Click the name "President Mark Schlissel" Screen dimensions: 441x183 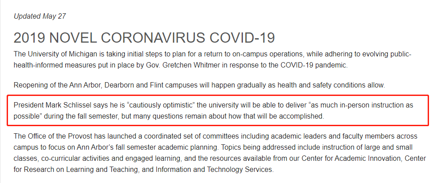(x=53, y=105)
